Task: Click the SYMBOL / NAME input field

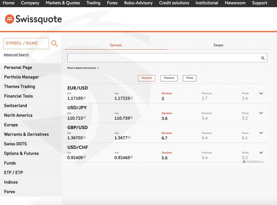Action: (26, 43)
